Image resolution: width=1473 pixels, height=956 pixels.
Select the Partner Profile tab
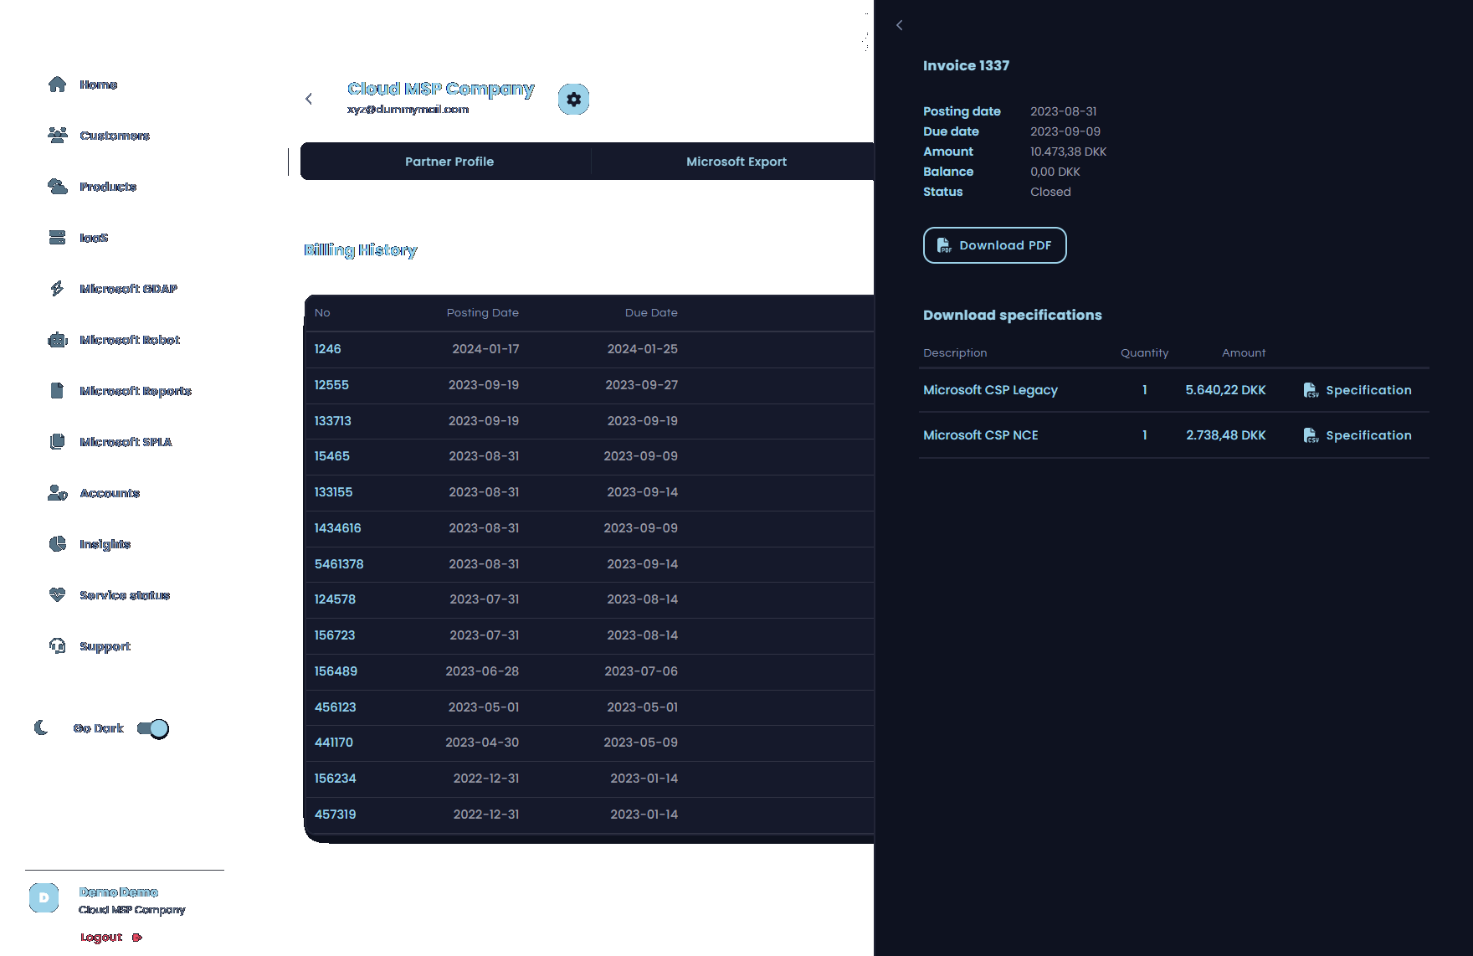coord(449,161)
